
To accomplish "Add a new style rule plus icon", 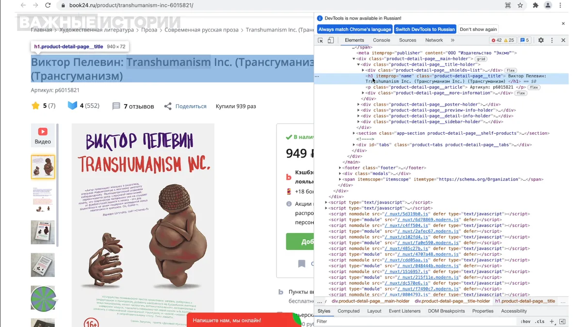I will click(552, 322).
